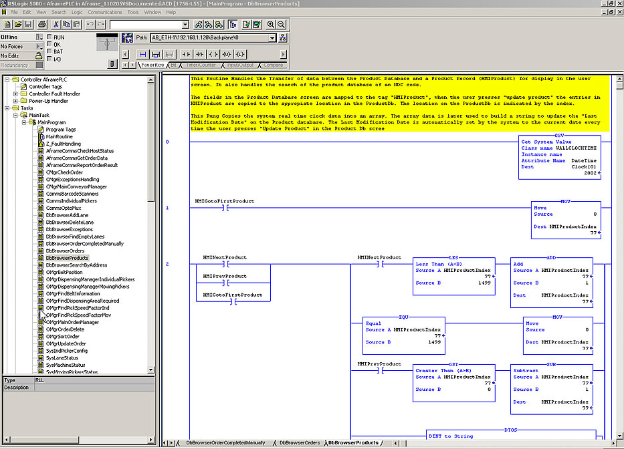Open the Communications menu
The height and width of the screenshot is (449, 624).
(105, 12)
